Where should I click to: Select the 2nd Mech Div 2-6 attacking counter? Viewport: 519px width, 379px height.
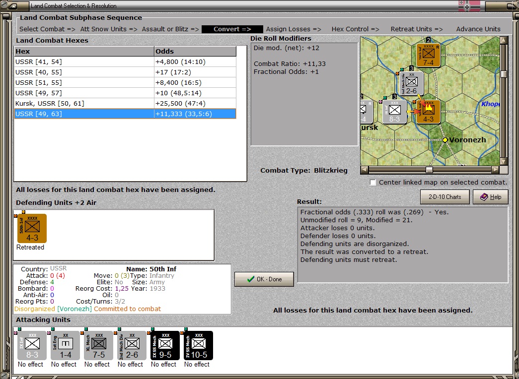pos(132,346)
